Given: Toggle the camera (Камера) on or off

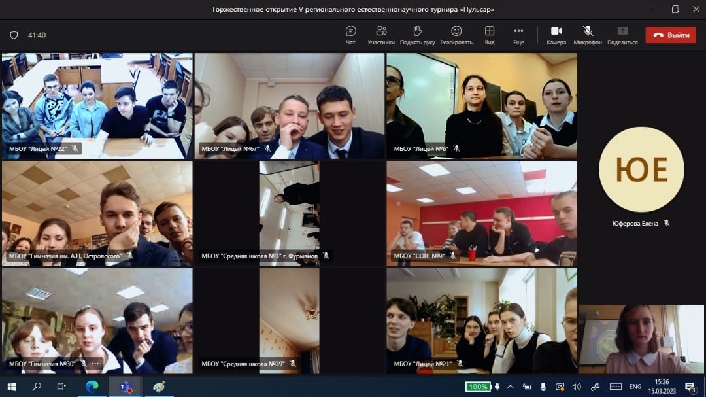Looking at the screenshot, I should point(556,35).
